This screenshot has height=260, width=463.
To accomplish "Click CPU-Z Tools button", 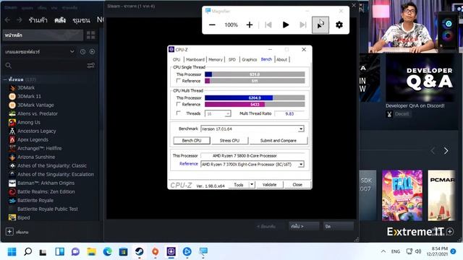I will tap(239, 185).
